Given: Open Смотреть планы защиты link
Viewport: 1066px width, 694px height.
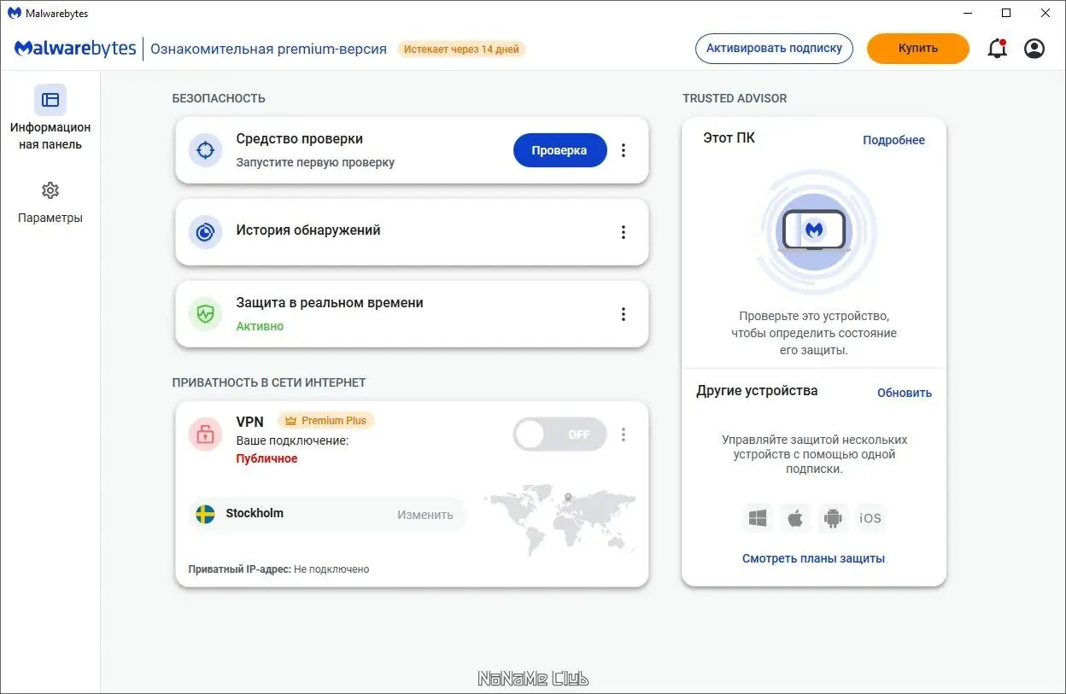Looking at the screenshot, I should click(813, 558).
